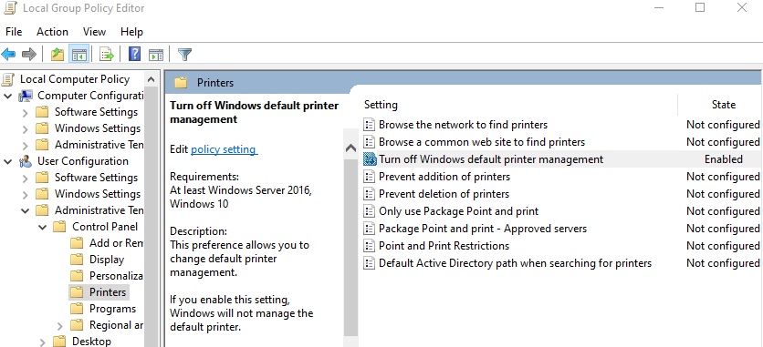Collapse the Computer Configuration tree node

[x=8, y=96]
